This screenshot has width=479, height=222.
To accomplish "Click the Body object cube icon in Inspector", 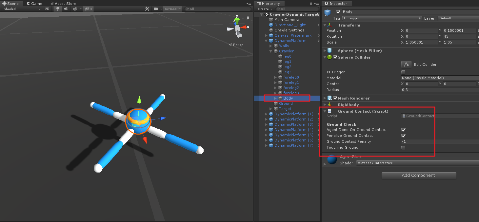I will (327, 13).
